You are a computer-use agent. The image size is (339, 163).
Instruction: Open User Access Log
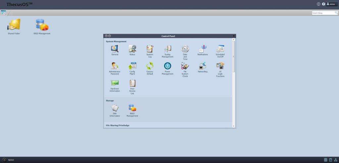tap(132, 87)
